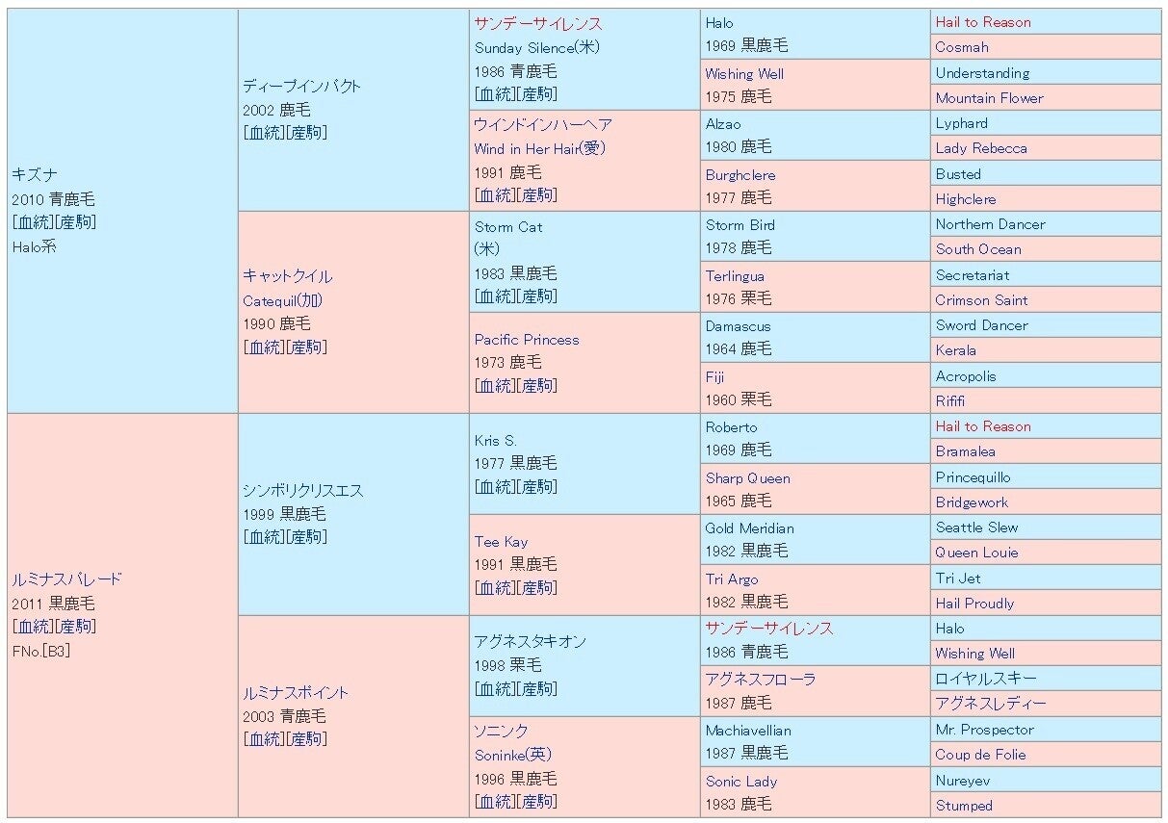Open the Sonic Lady link
This screenshot has width=1168, height=823.
(x=740, y=782)
